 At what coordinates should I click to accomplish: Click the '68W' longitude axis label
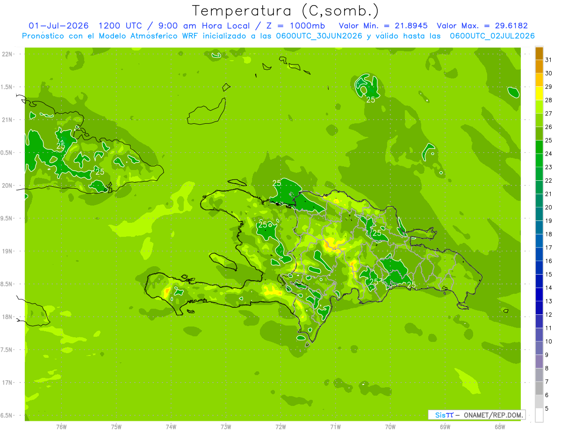500,427
